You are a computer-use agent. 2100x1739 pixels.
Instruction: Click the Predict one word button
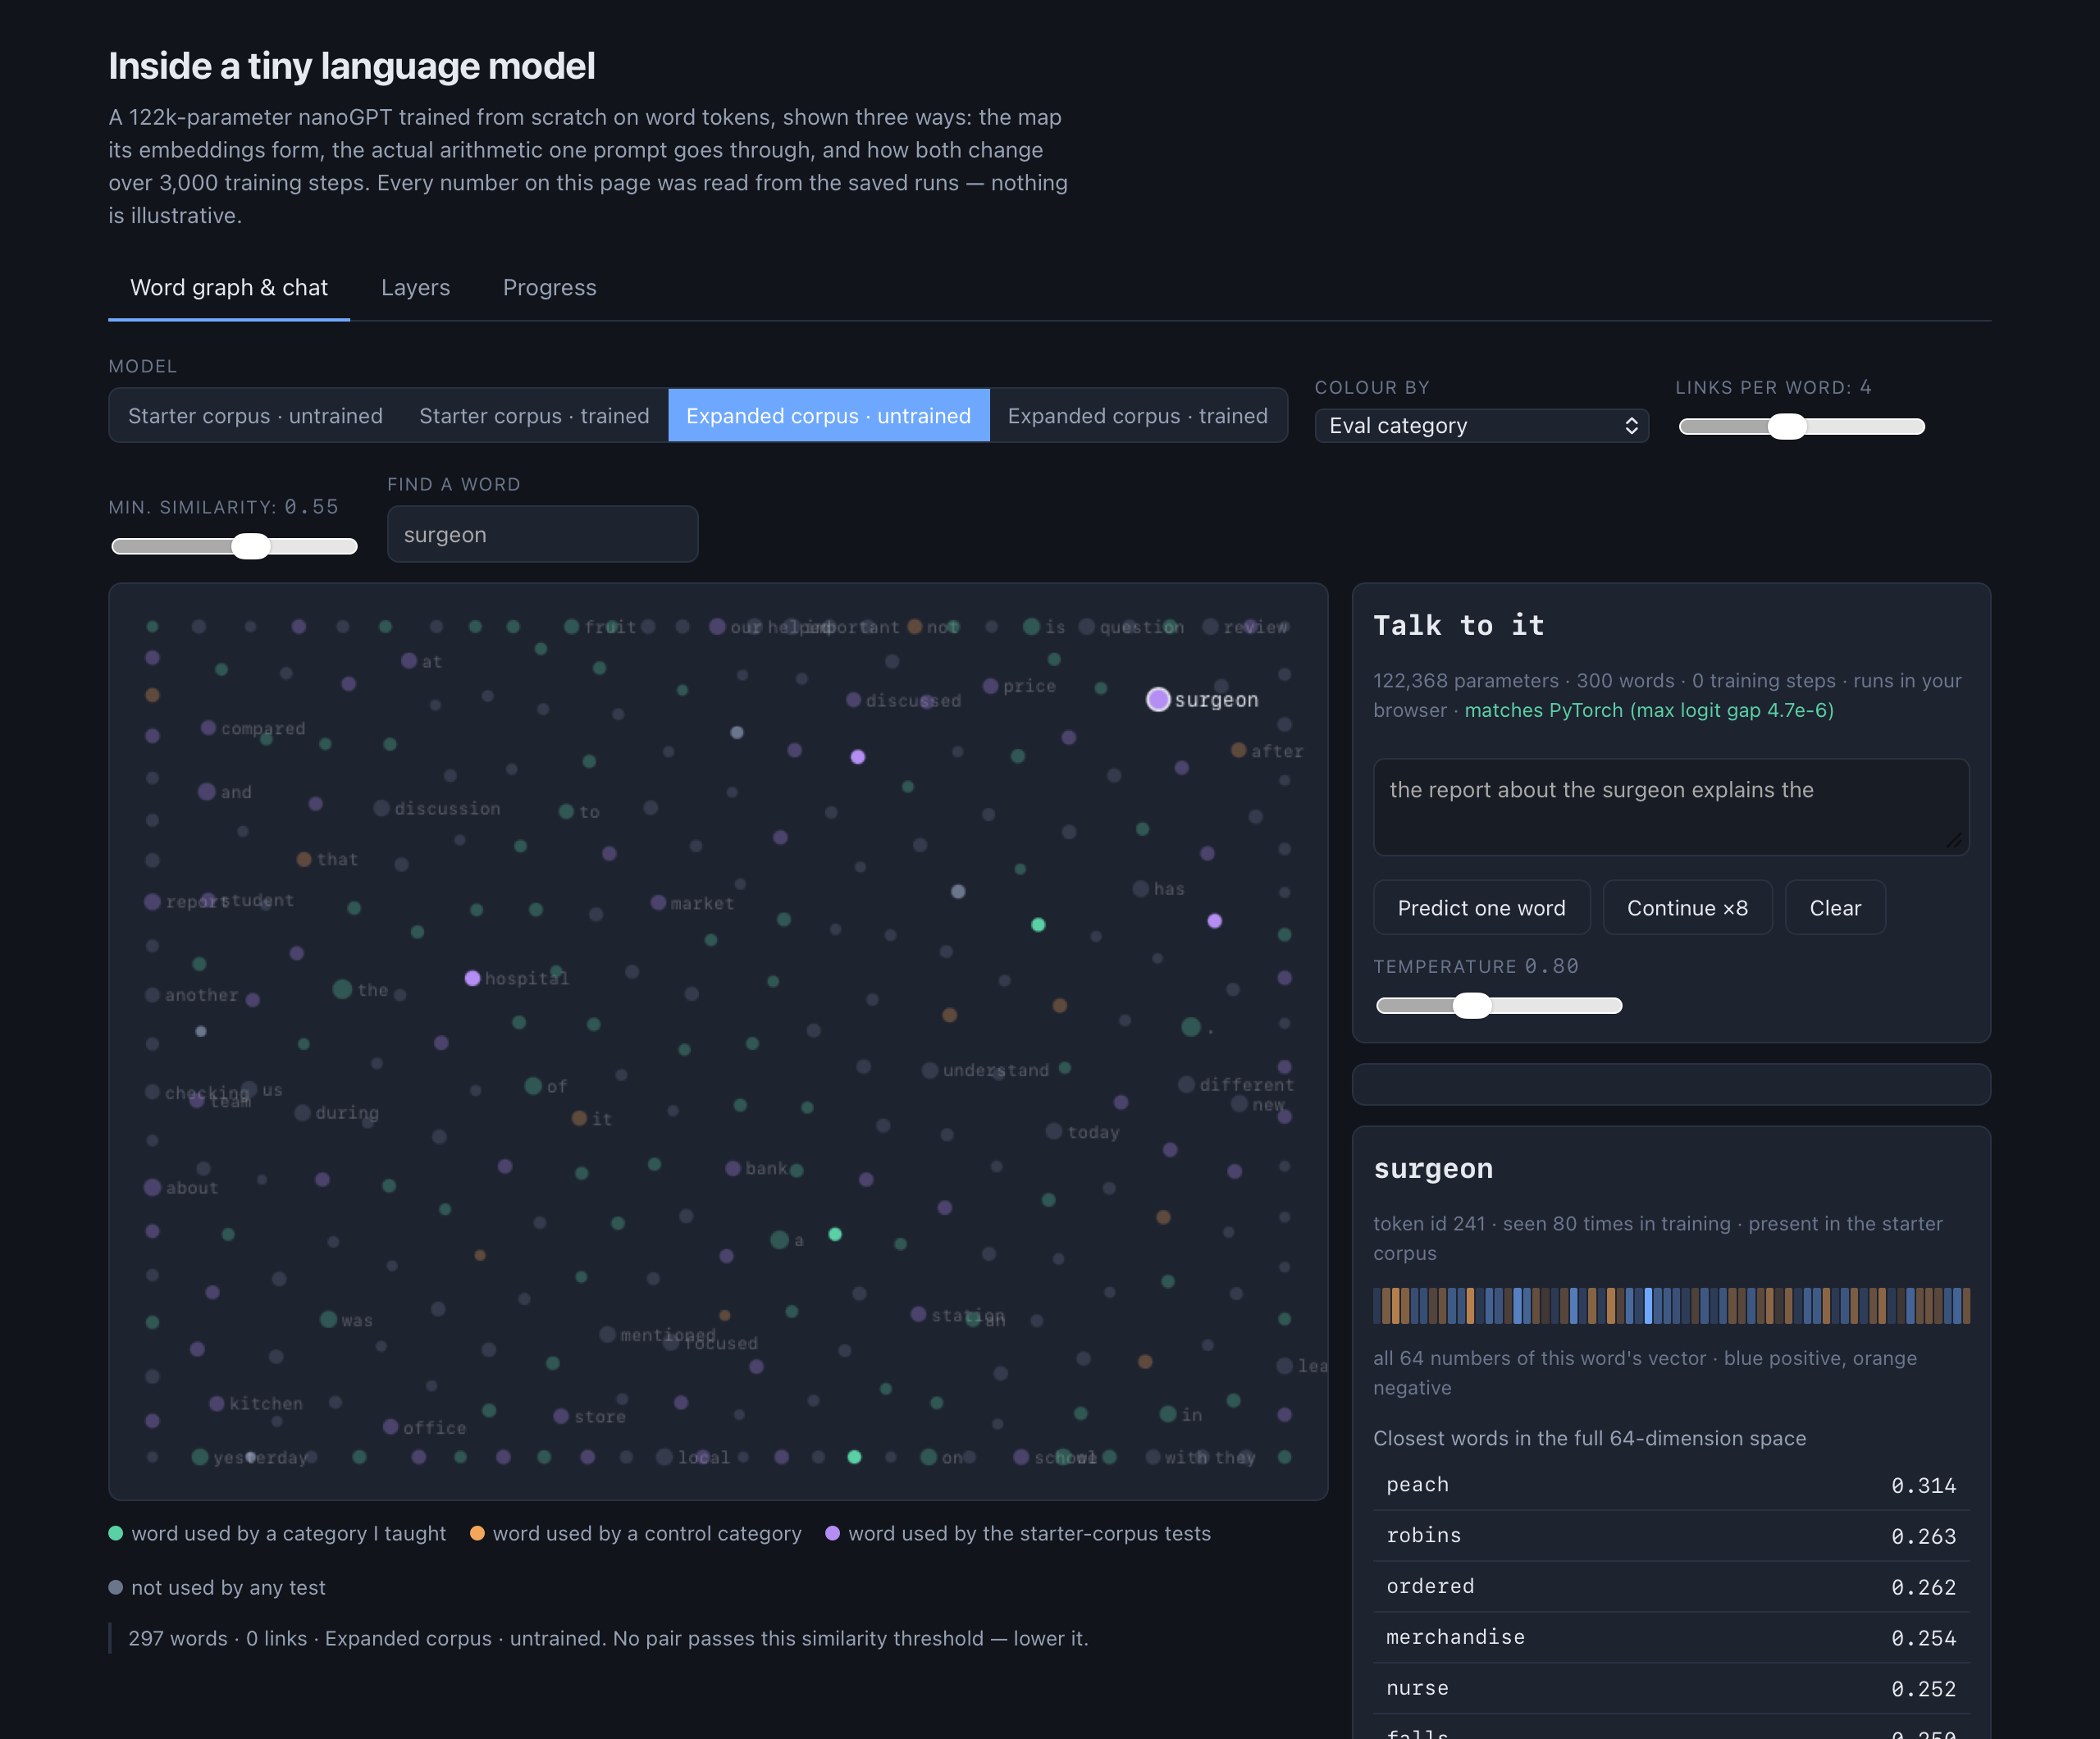point(1481,908)
